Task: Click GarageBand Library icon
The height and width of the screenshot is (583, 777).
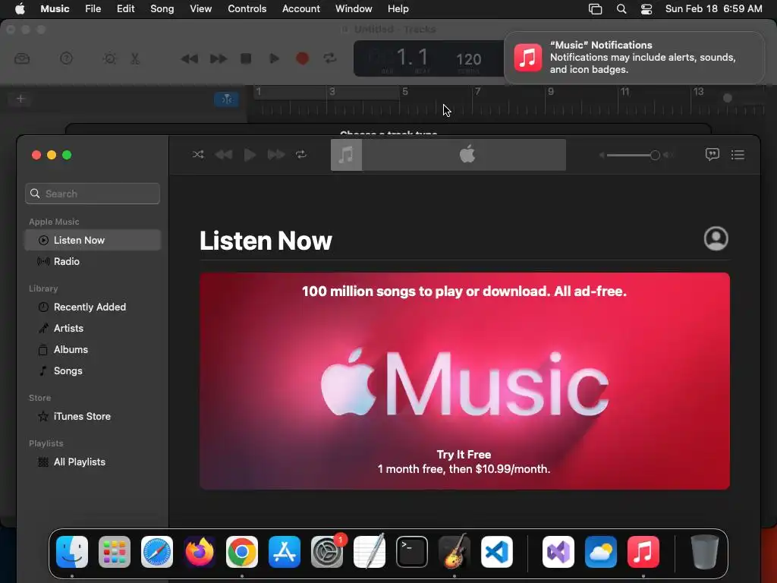Action: click(x=22, y=58)
